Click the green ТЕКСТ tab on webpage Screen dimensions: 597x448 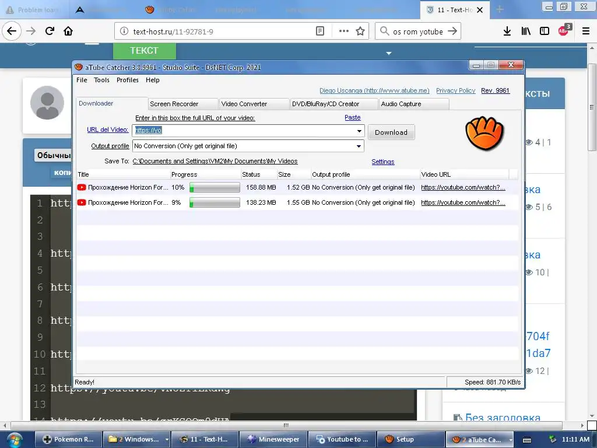click(145, 51)
